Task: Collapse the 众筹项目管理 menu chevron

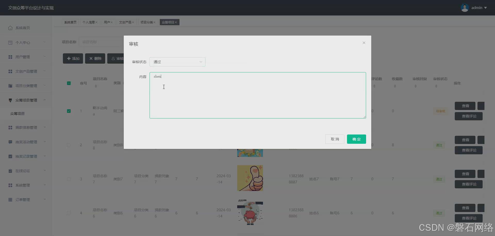Action: (x=45, y=100)
